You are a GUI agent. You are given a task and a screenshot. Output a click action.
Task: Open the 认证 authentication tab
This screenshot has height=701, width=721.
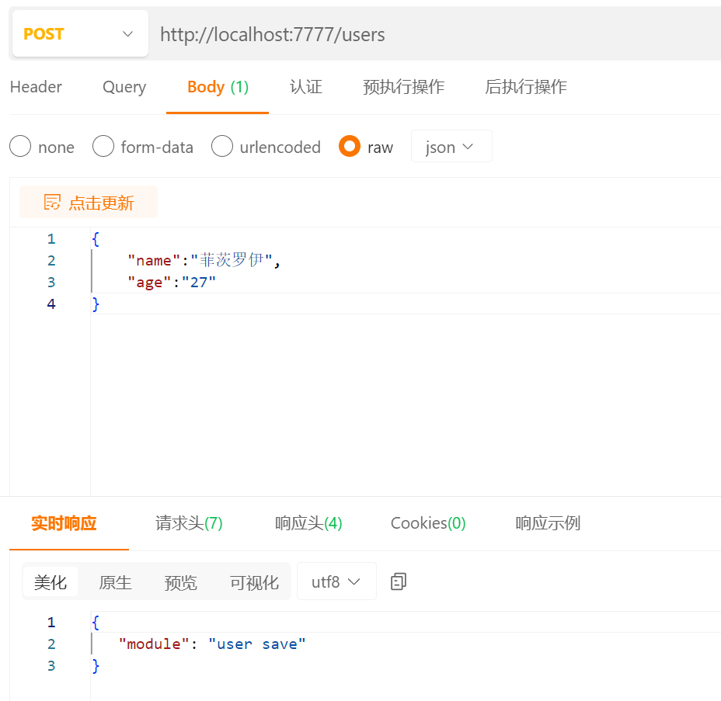pyautogui.click(x=306, y=87)
